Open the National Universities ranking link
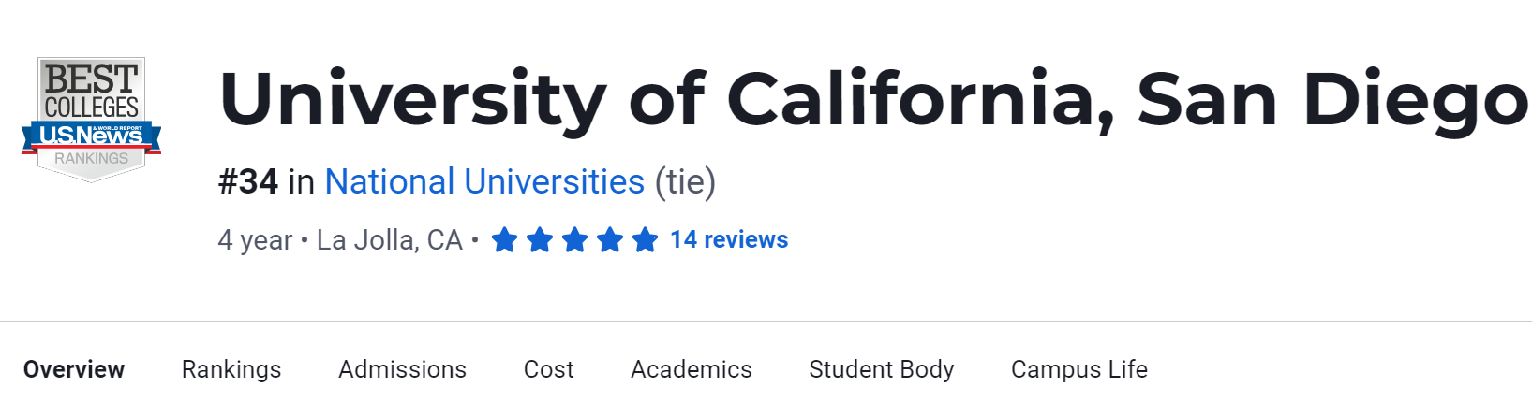 [484, 181]
